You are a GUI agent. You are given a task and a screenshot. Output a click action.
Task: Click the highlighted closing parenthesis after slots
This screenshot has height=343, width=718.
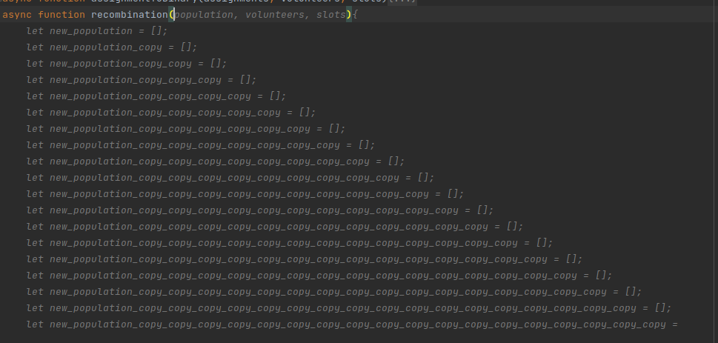tap(348, 15)
